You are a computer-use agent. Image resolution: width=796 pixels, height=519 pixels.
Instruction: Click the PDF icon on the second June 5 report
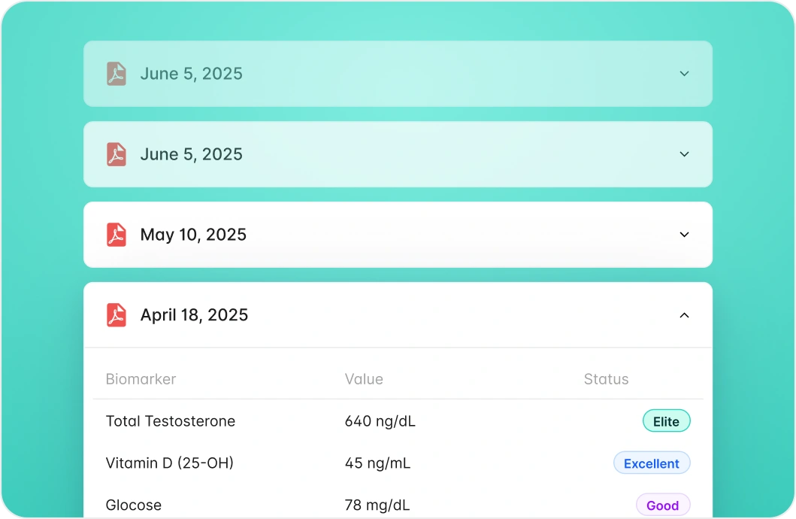point(116,154)
